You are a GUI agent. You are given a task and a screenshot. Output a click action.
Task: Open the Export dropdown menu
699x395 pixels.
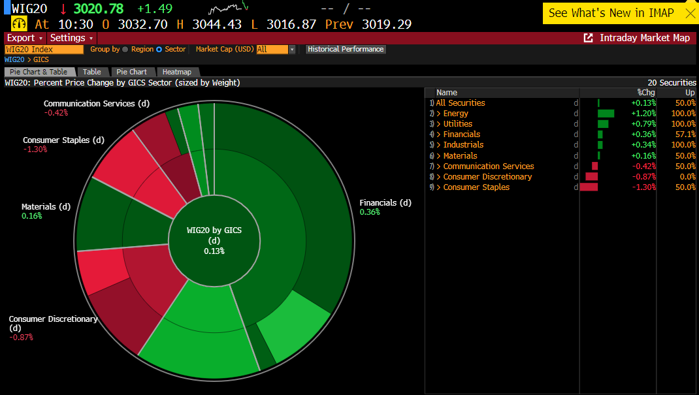pos(24,38)
